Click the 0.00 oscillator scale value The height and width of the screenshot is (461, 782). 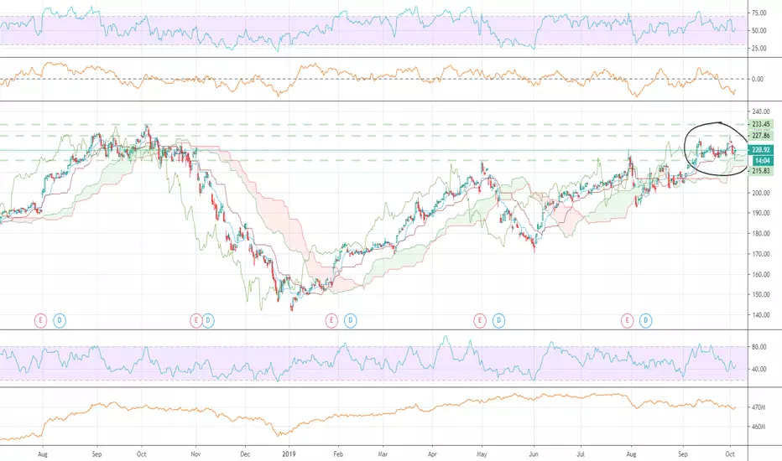(x=758, y=79)
